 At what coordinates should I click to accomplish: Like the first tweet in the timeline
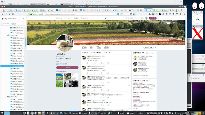(x=101, y=63)
